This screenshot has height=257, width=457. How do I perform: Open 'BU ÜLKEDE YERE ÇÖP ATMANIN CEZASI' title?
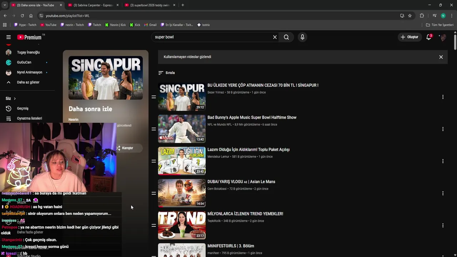tap(263, 85)
